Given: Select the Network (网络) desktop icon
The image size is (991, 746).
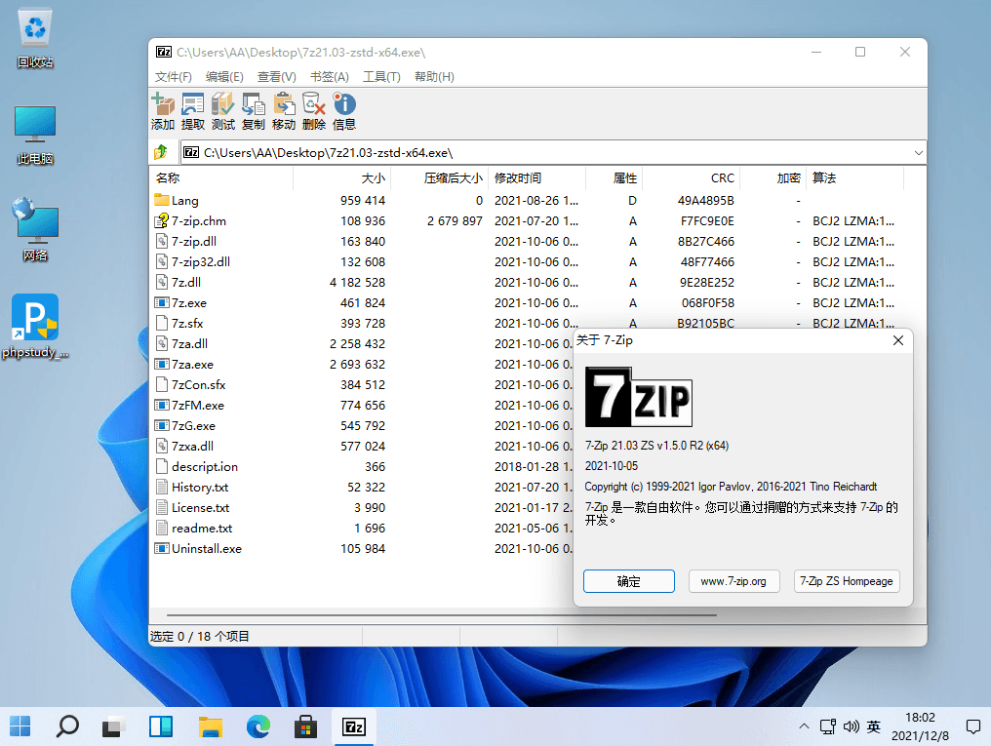Looking at the screenshot, I should tap(35, 230).
